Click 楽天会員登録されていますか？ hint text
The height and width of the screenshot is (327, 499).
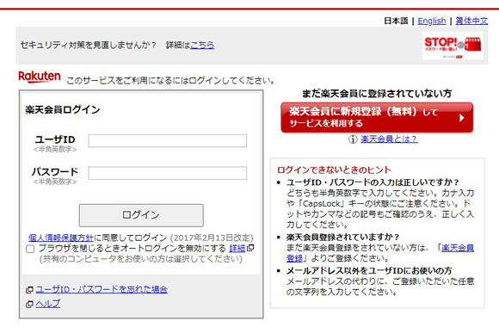(343, 238)
